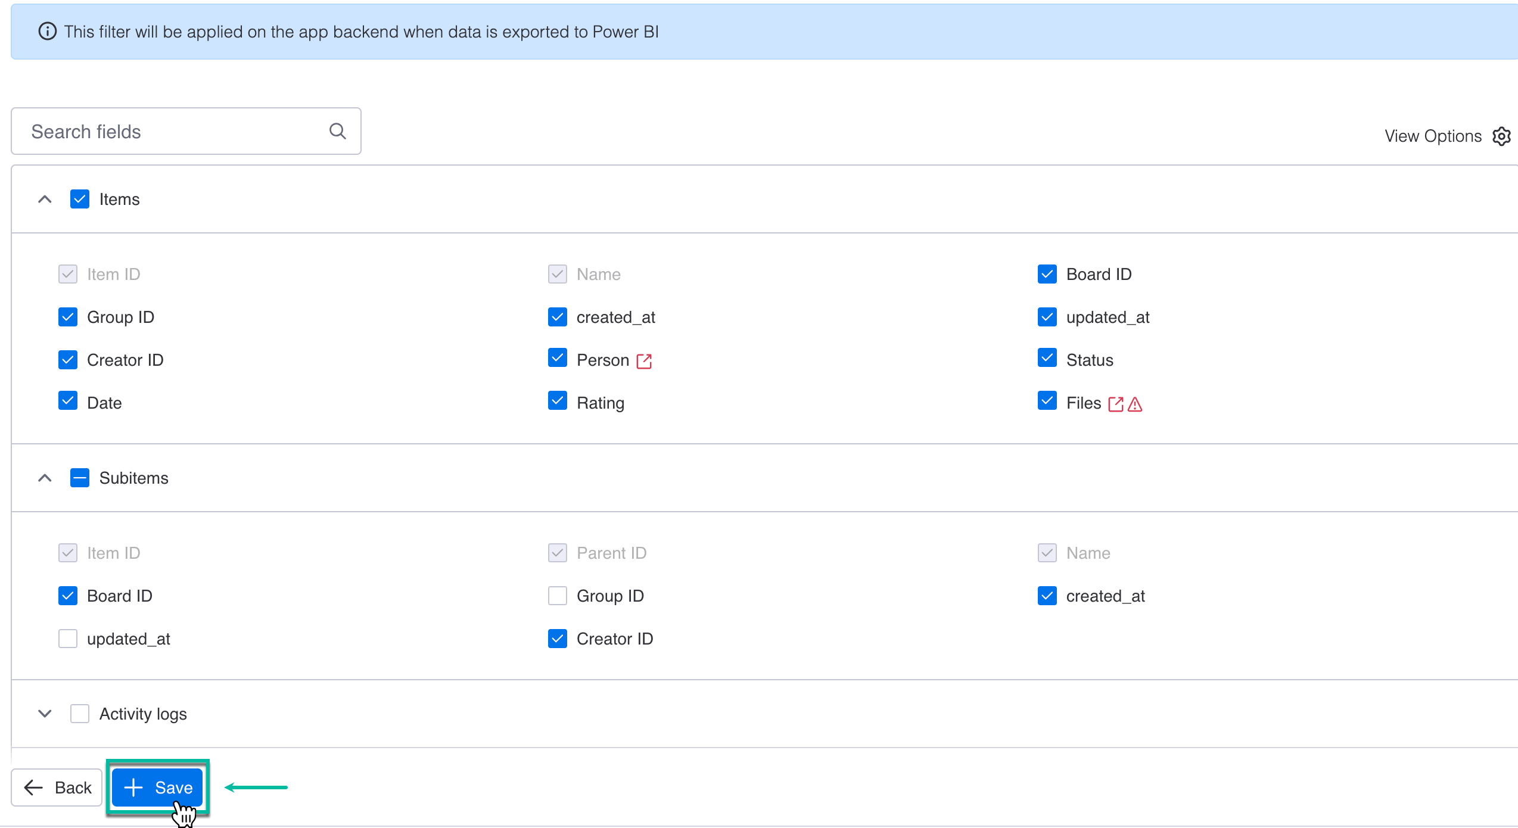Image resolution: width=1518 pixels, height=828 pixels.
Task: Click the Save button
Action: click(x=157, y=787)
